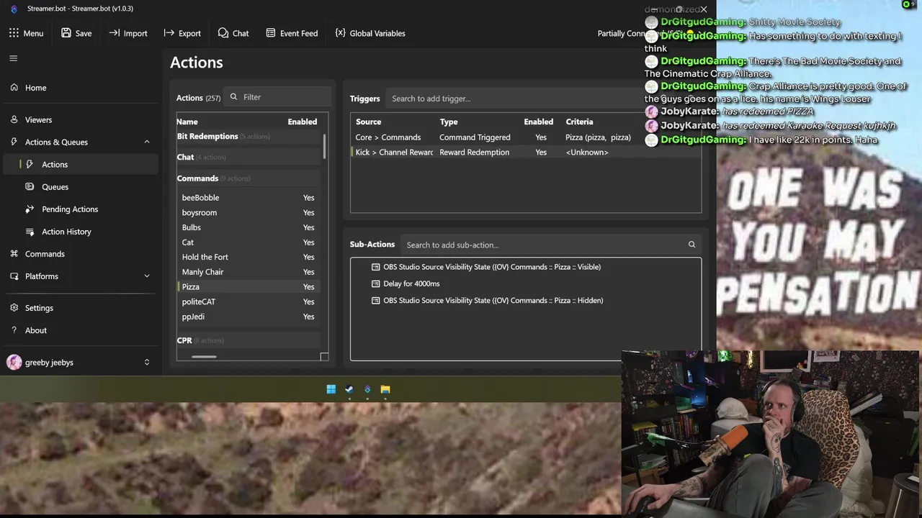Click the actions Filter field
The height and width of the screenshot is (518, 922).
tap(278, 97)
